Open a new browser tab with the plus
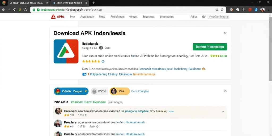272x136 pixels. (x=93, y=3)
